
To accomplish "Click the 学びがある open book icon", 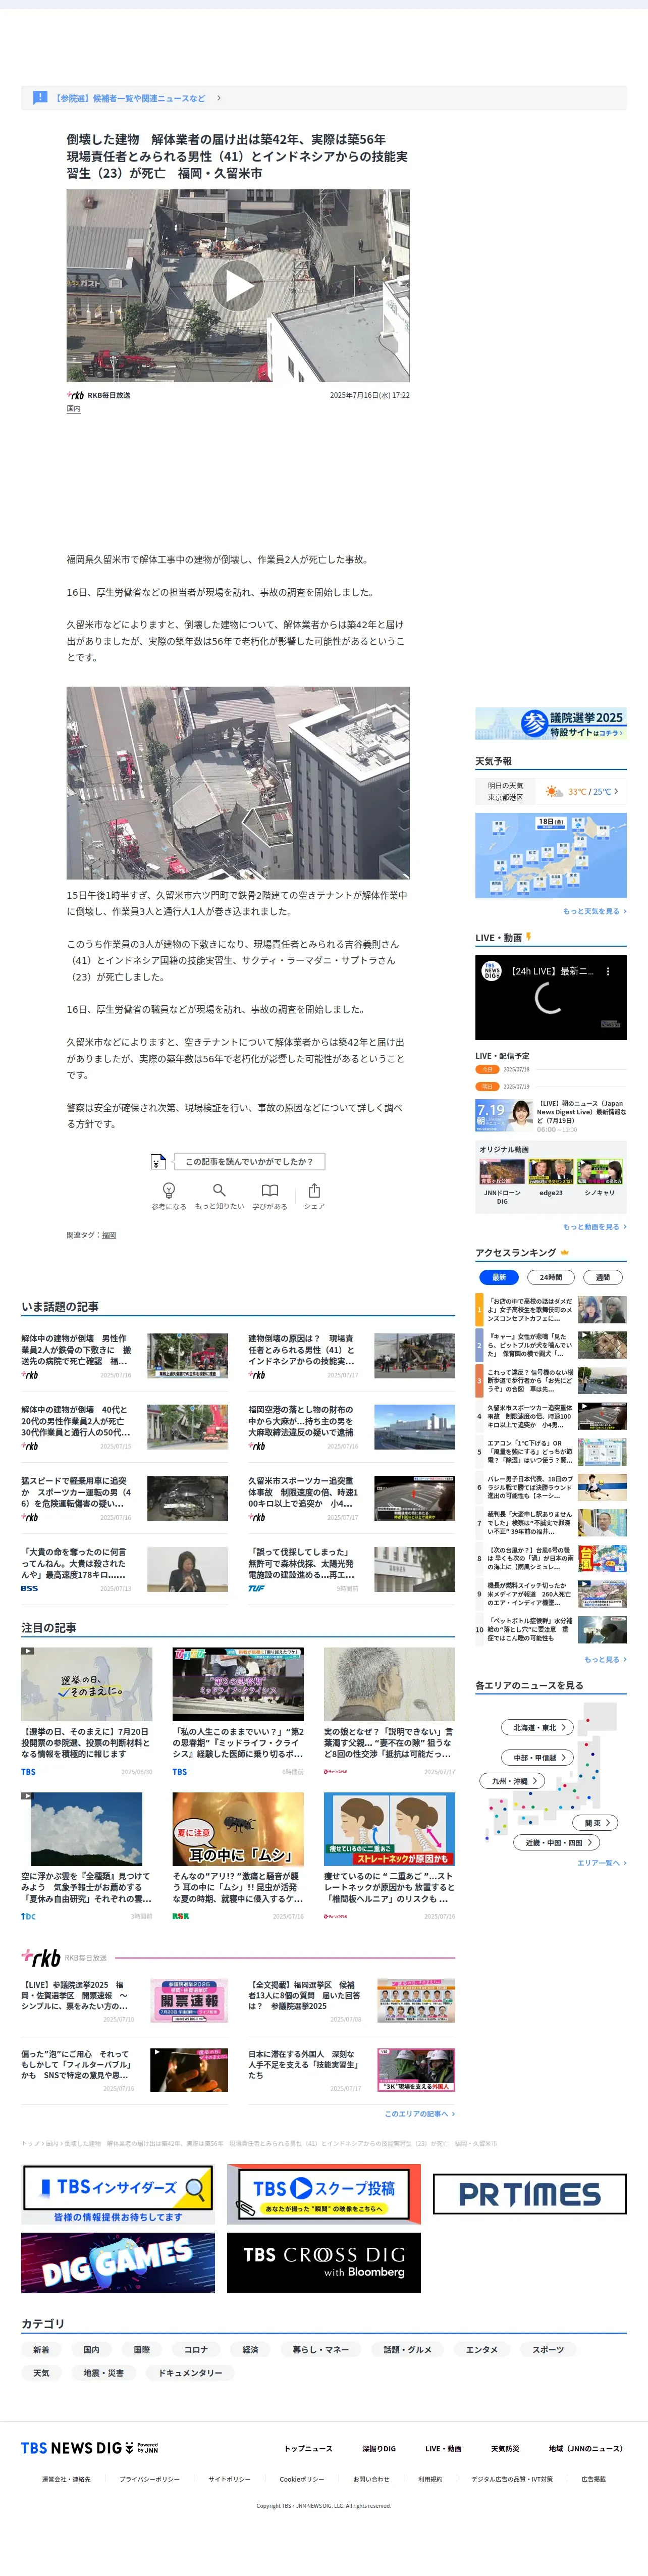I will coord(270,1190).
